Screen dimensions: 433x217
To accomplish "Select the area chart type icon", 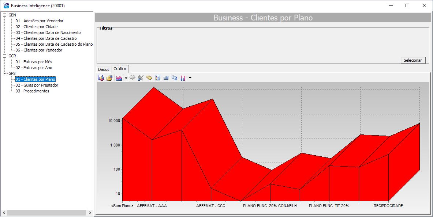I will [119, 78].
